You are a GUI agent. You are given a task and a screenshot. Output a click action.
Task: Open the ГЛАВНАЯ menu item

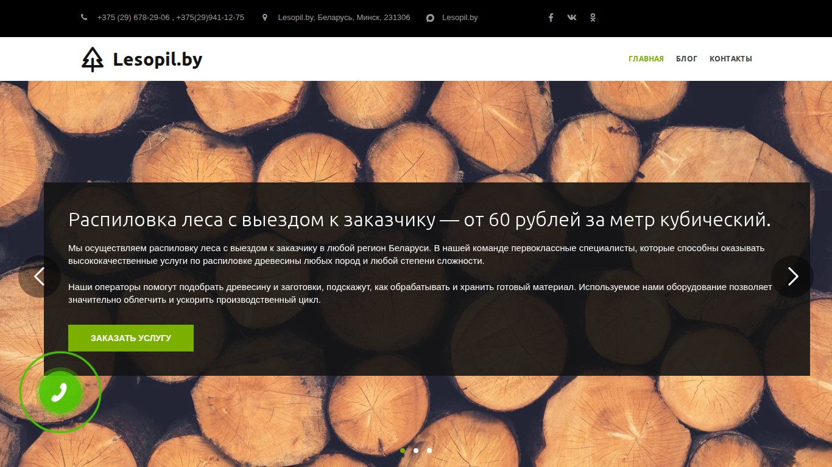click(x=646, y=59)
